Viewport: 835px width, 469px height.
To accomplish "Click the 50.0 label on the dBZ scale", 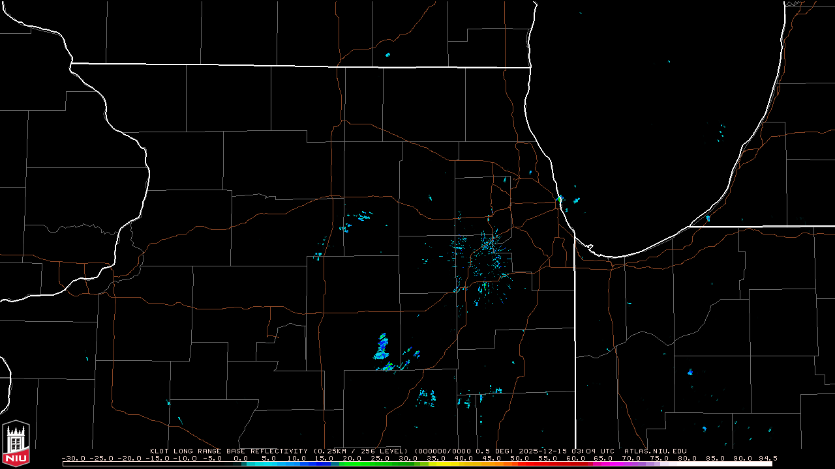I will 520,458.
